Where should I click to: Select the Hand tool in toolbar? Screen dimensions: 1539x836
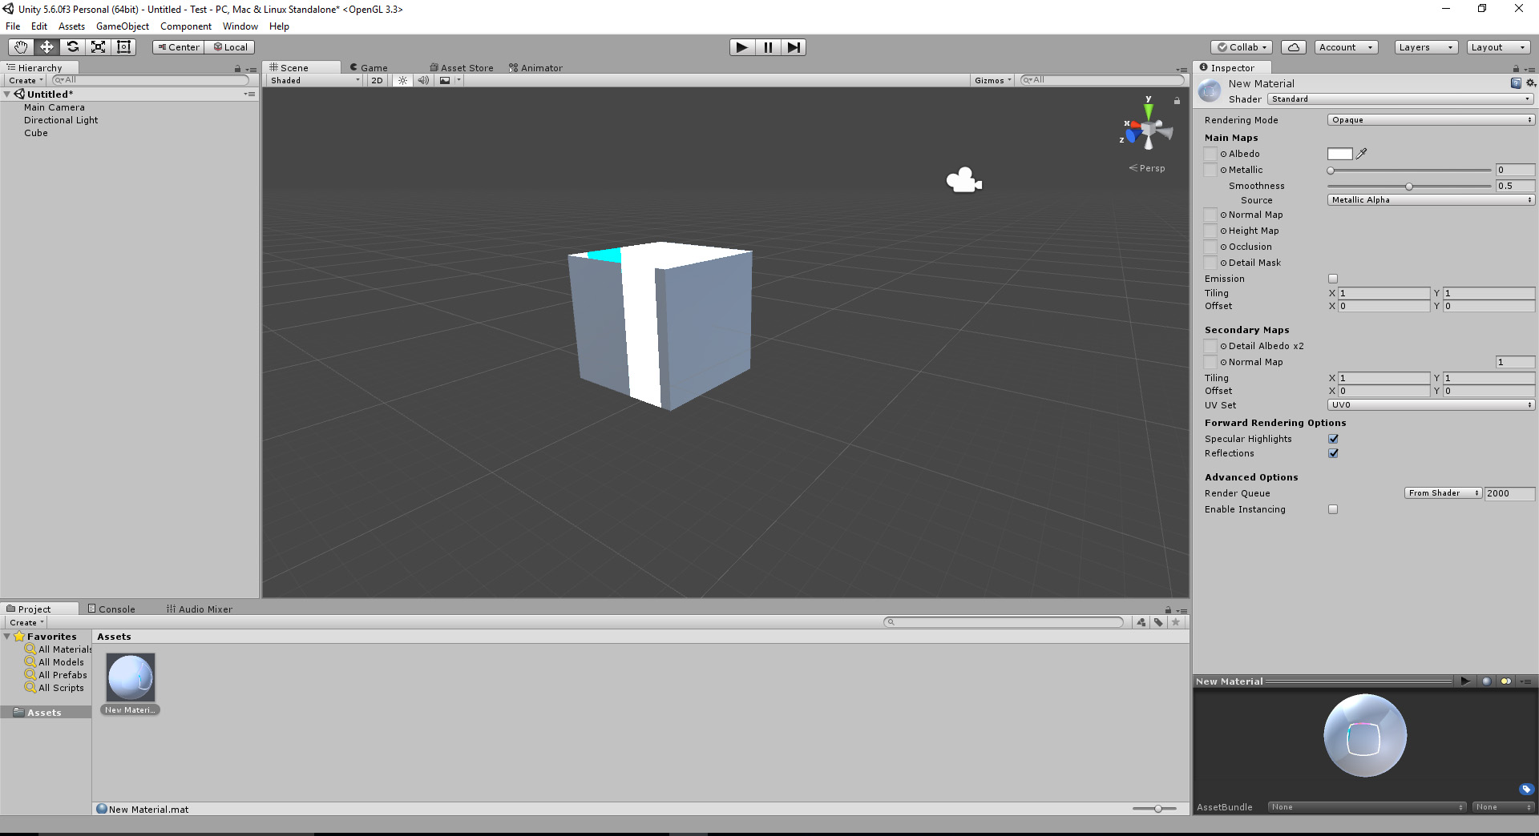coord(21,47)
